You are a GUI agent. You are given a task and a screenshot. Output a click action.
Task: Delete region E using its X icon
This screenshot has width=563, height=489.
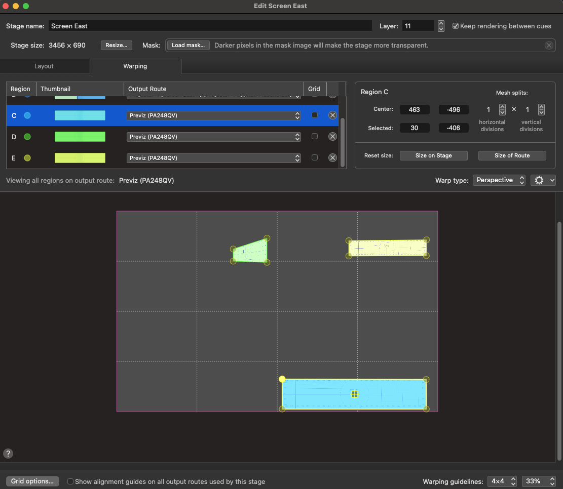click(x=332, y=157)
